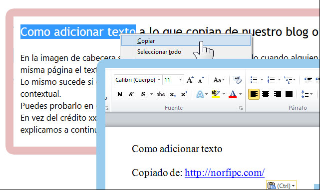Open the highlight color dropdown arrow
The width and height of the screenshot is (320, 190).
coord(224,94)
